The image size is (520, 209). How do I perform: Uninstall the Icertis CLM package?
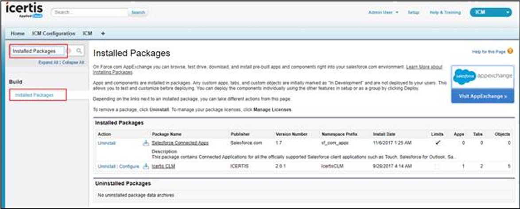(x=106, y=166)
